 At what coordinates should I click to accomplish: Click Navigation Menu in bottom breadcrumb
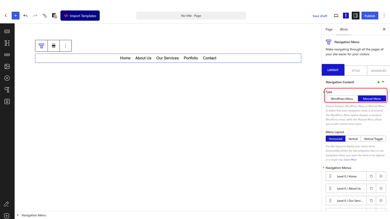pos(33,215)
